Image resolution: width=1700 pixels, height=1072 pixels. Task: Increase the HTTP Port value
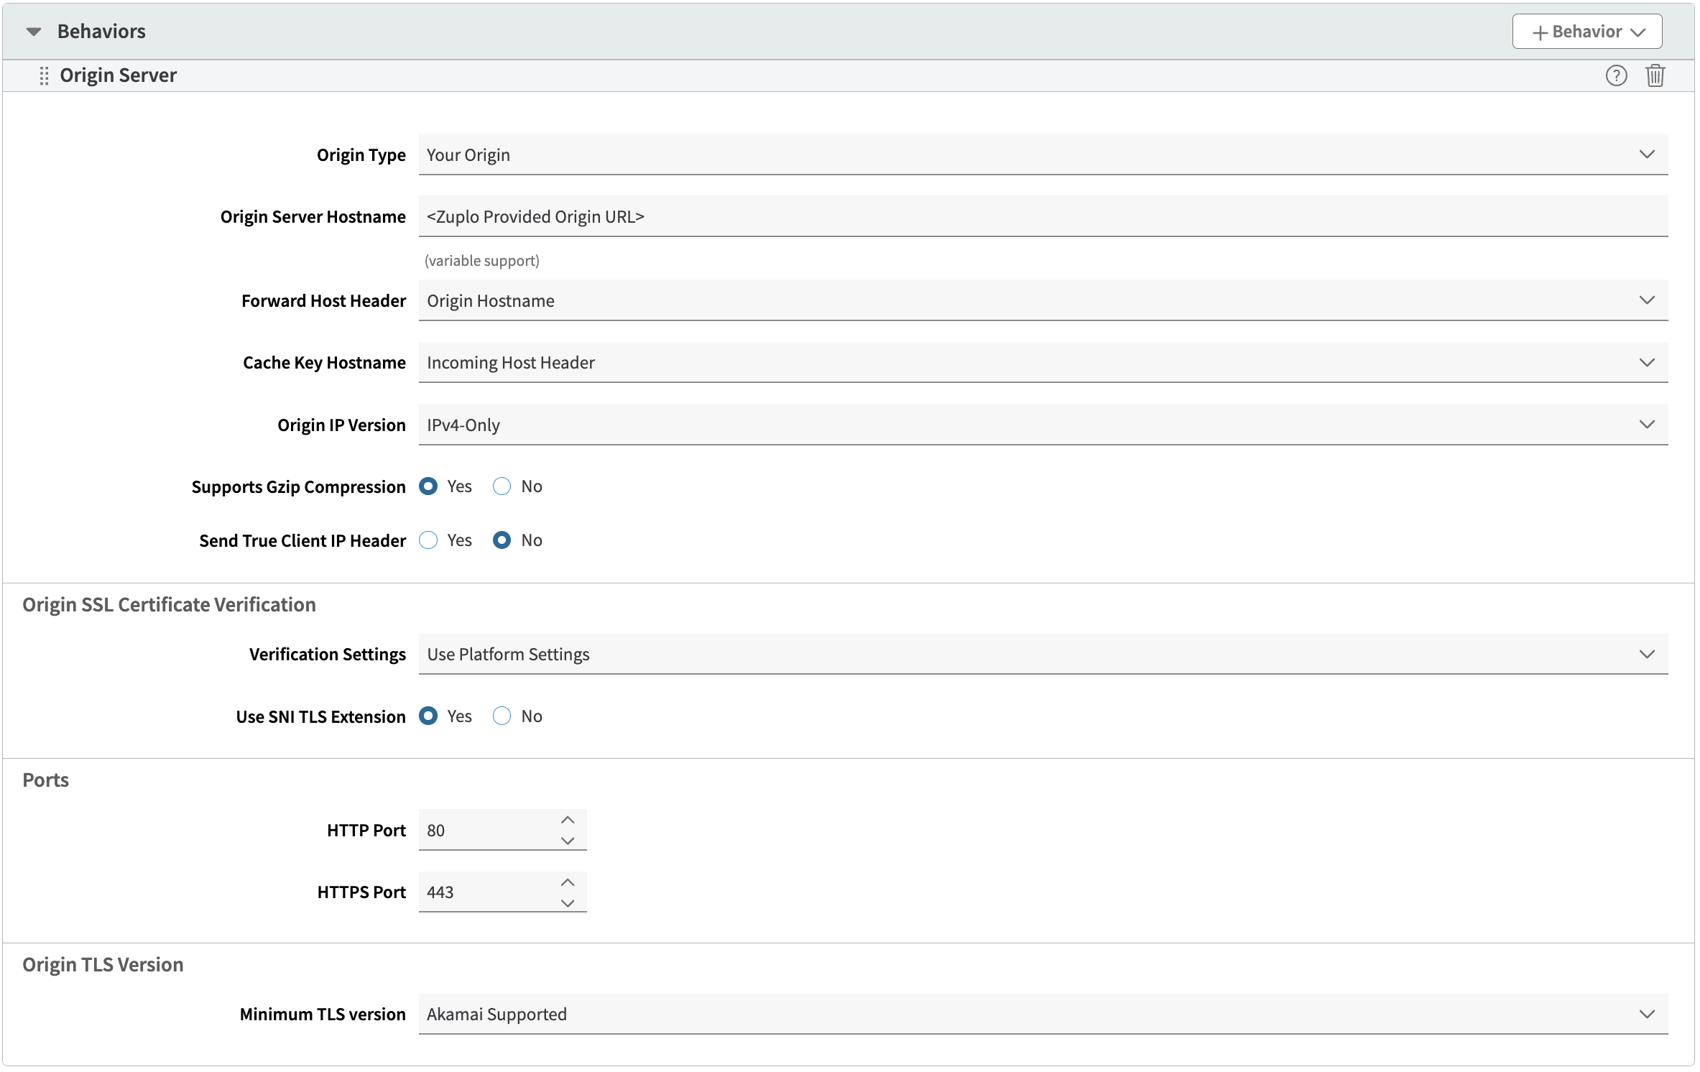point(568,821)
